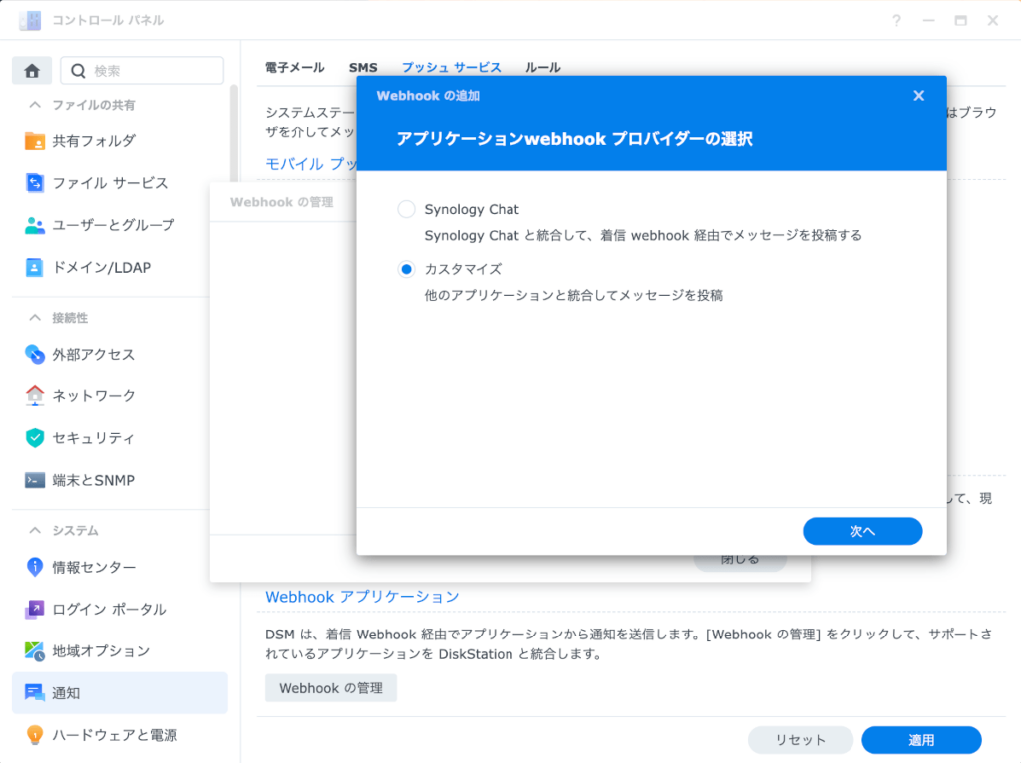This screenshot has height=763, width=1021.
Task: Switch to the プッシュ サービス tab
Action: click(451, 67)
